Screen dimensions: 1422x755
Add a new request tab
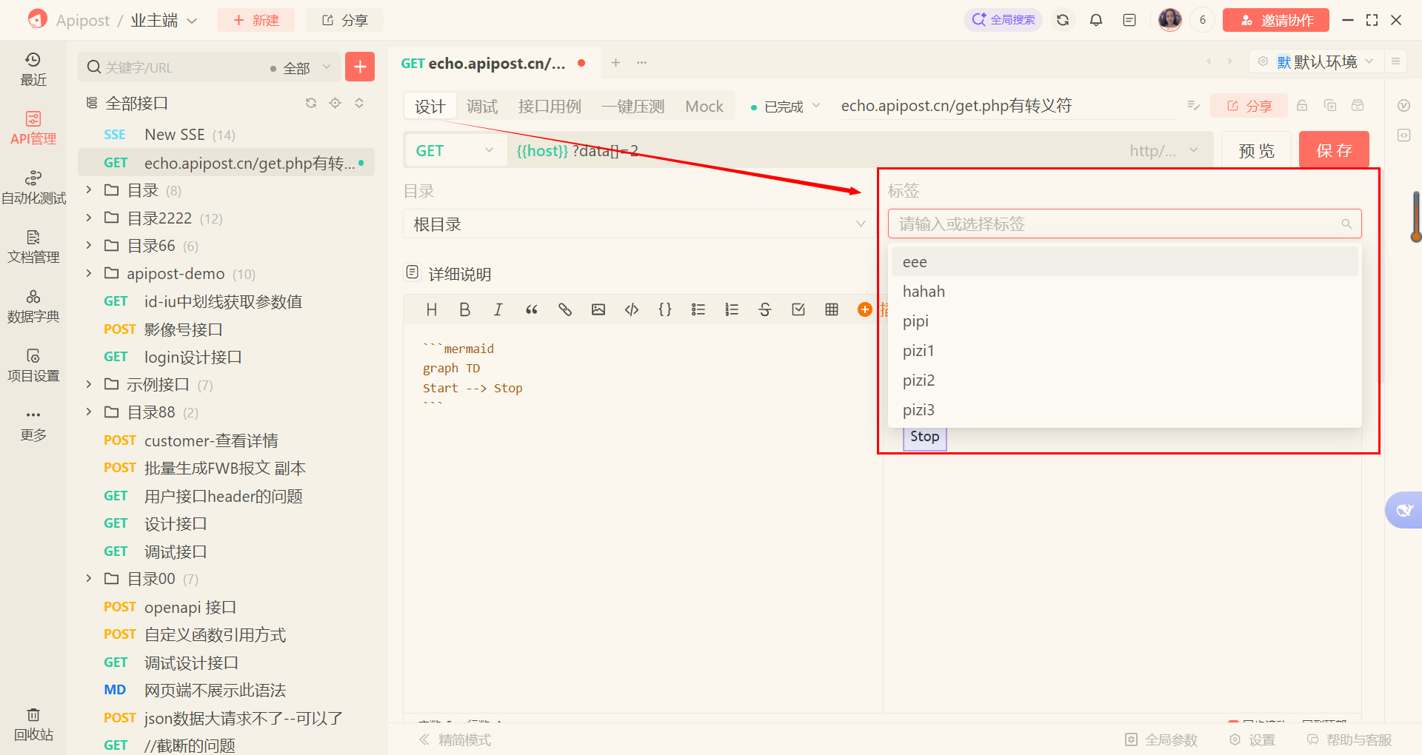(x=615, y=63)
